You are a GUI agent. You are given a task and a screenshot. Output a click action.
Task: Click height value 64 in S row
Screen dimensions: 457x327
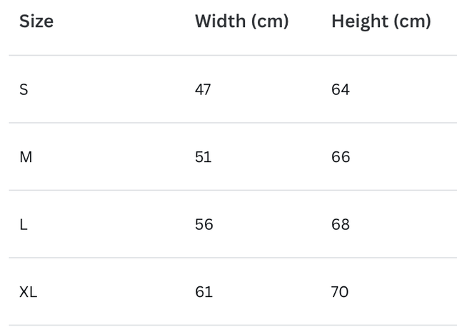[341, 90]
